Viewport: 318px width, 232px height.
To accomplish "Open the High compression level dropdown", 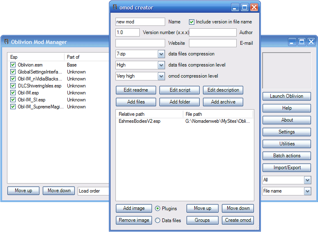I will click(x=161, y=65).
